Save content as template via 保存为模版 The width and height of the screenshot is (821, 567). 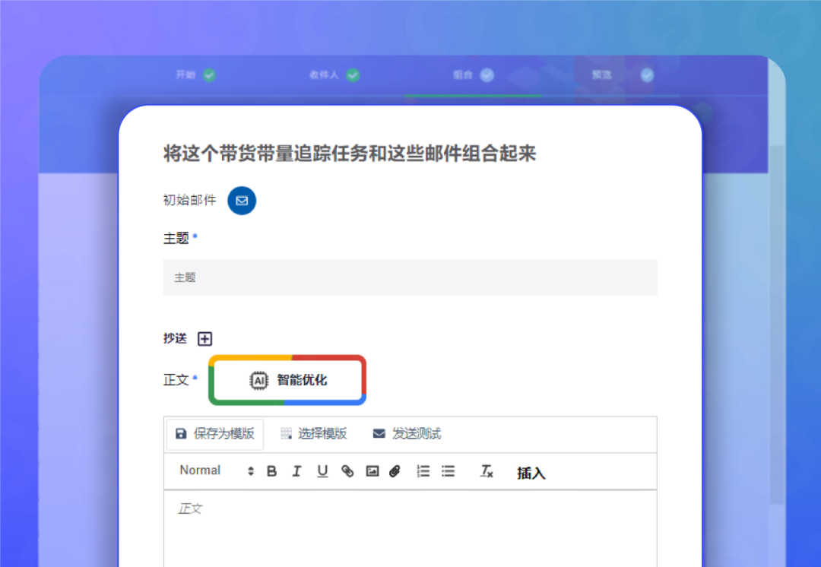(214, 434)
